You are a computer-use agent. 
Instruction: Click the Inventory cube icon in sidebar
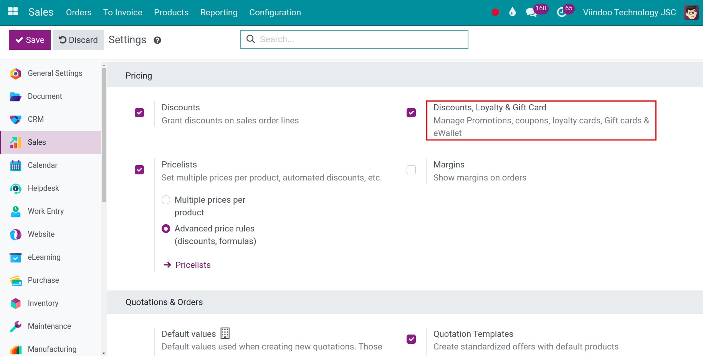coord(15,304)
